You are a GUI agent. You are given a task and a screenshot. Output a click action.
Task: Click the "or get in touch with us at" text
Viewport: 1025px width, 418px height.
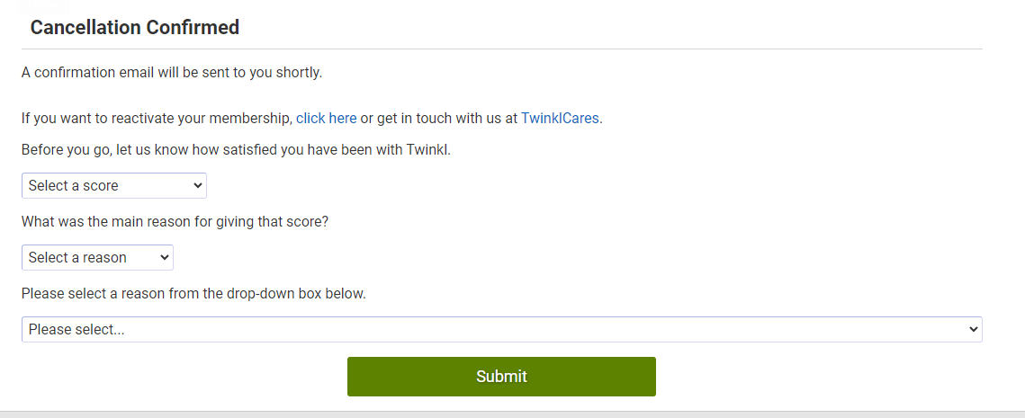pyautogui.click(x=439, y=118)
